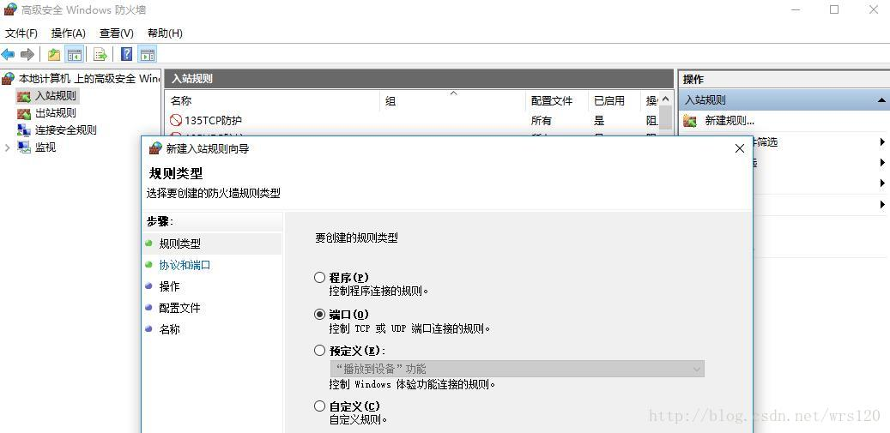Click the 入站规则 tree node icon
Image resolution: width=890 pixels, height=433 pixels.
pyautogui.click(x=24, y=96)
